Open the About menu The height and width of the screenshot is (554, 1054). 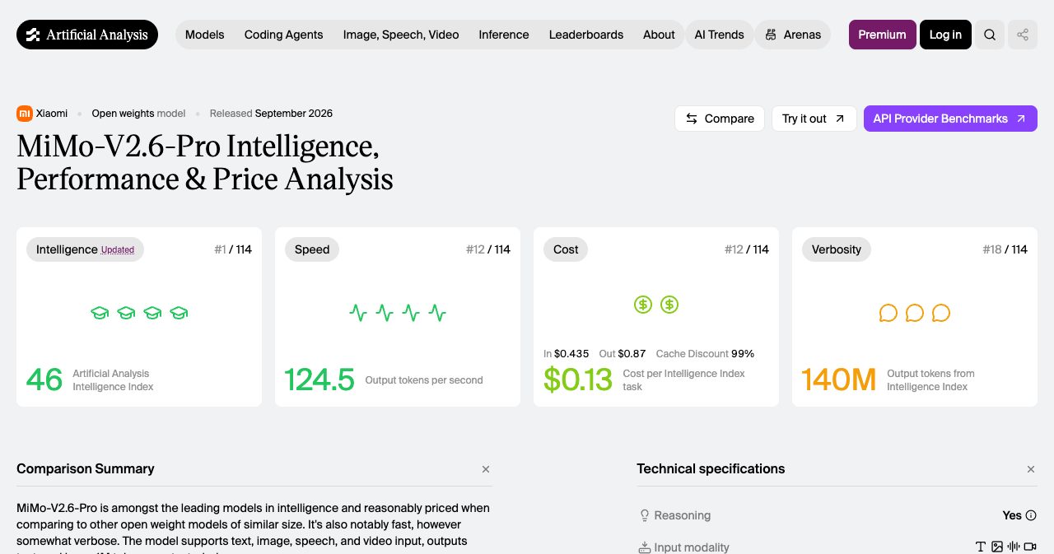coord(659,35)
